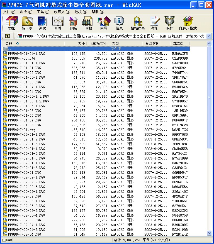Click CRC32 value D02517C6

click(180, 130)
